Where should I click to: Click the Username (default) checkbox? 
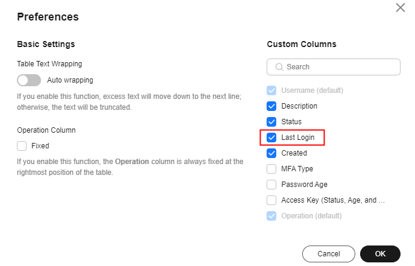click(271, 90)
